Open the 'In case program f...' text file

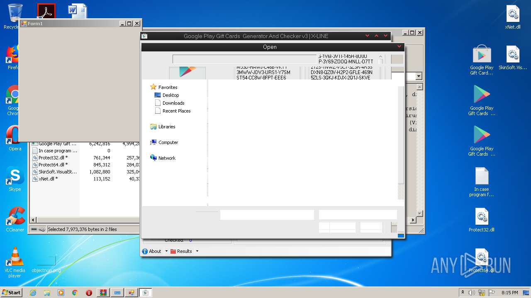pyautogui.click(x=482, y=182)
